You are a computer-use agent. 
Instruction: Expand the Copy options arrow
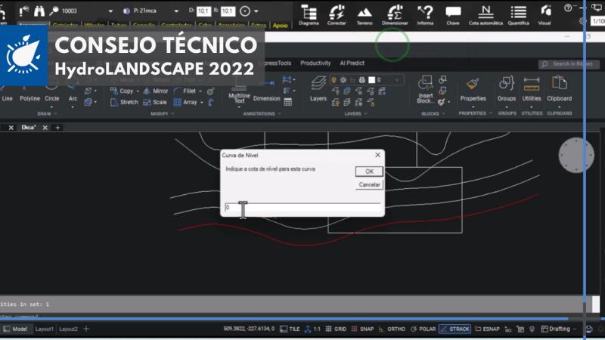tap(138, 91)
